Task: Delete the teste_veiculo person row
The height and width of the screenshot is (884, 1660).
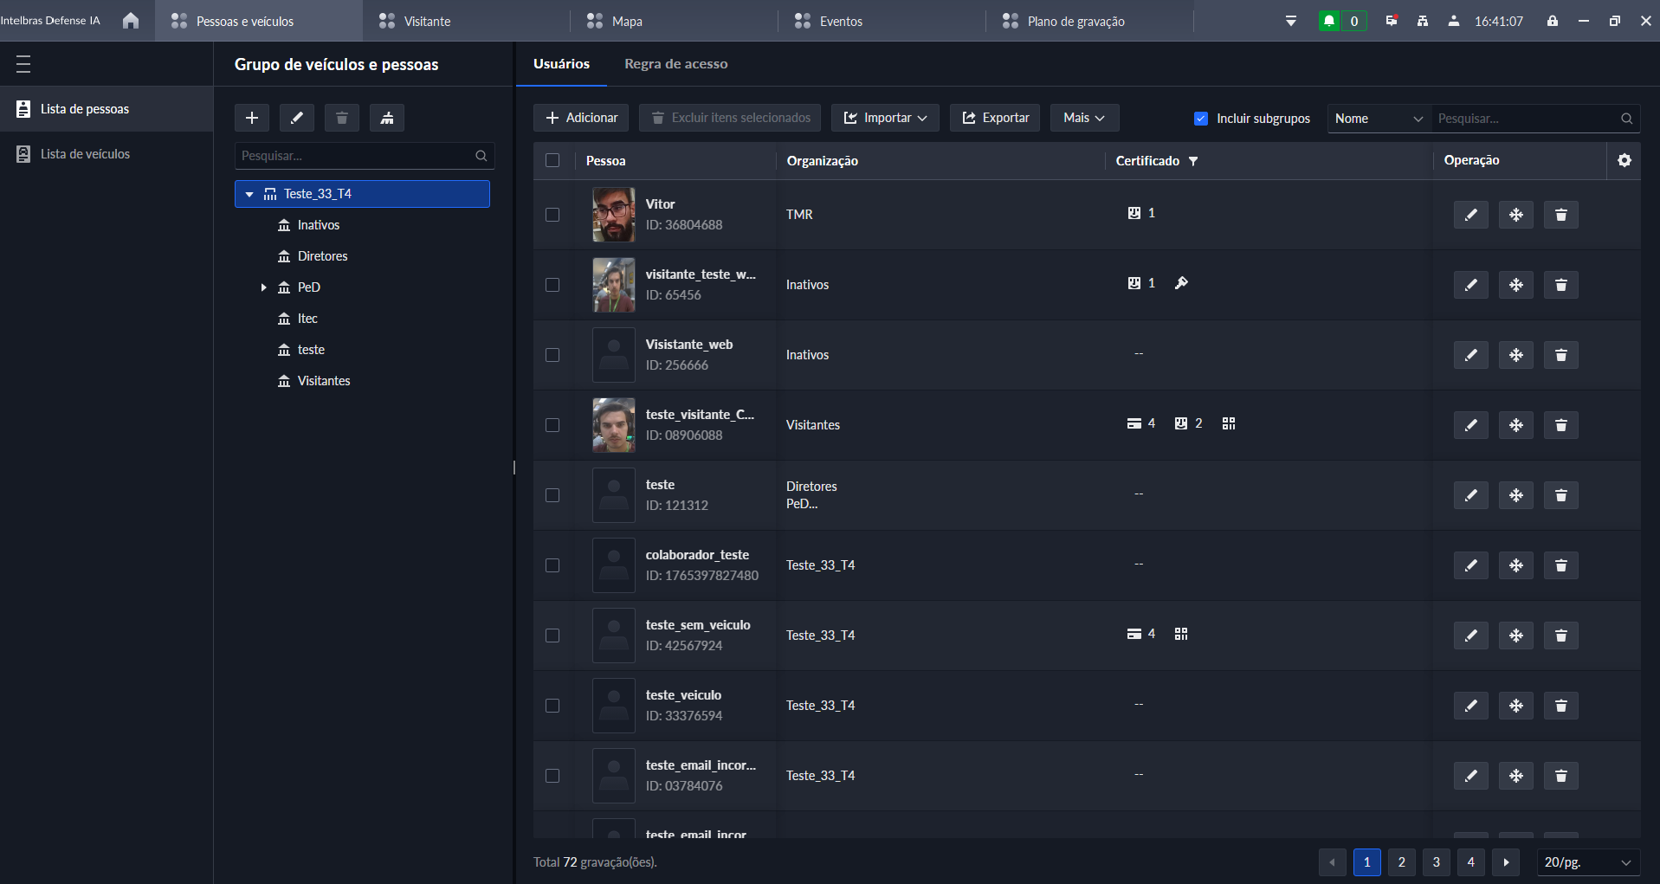Action: point(1560,706)
